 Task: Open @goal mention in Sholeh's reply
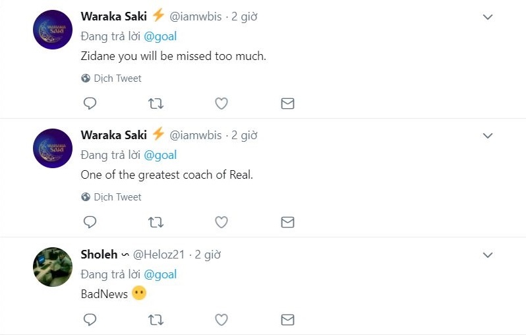pos(160,274)
